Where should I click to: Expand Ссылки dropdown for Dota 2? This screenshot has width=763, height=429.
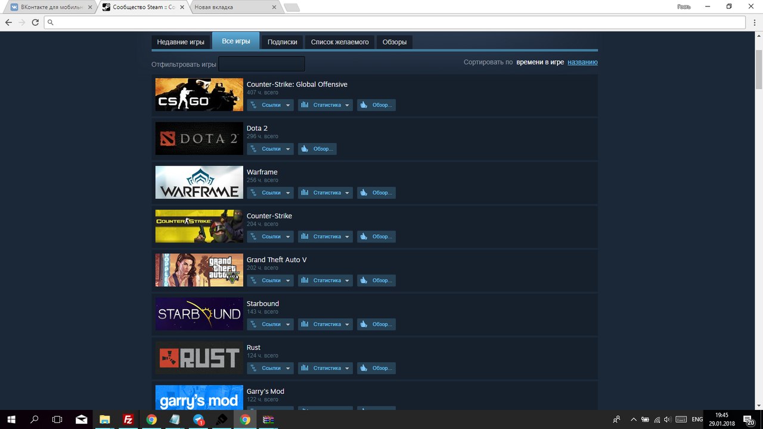point(271,149)
